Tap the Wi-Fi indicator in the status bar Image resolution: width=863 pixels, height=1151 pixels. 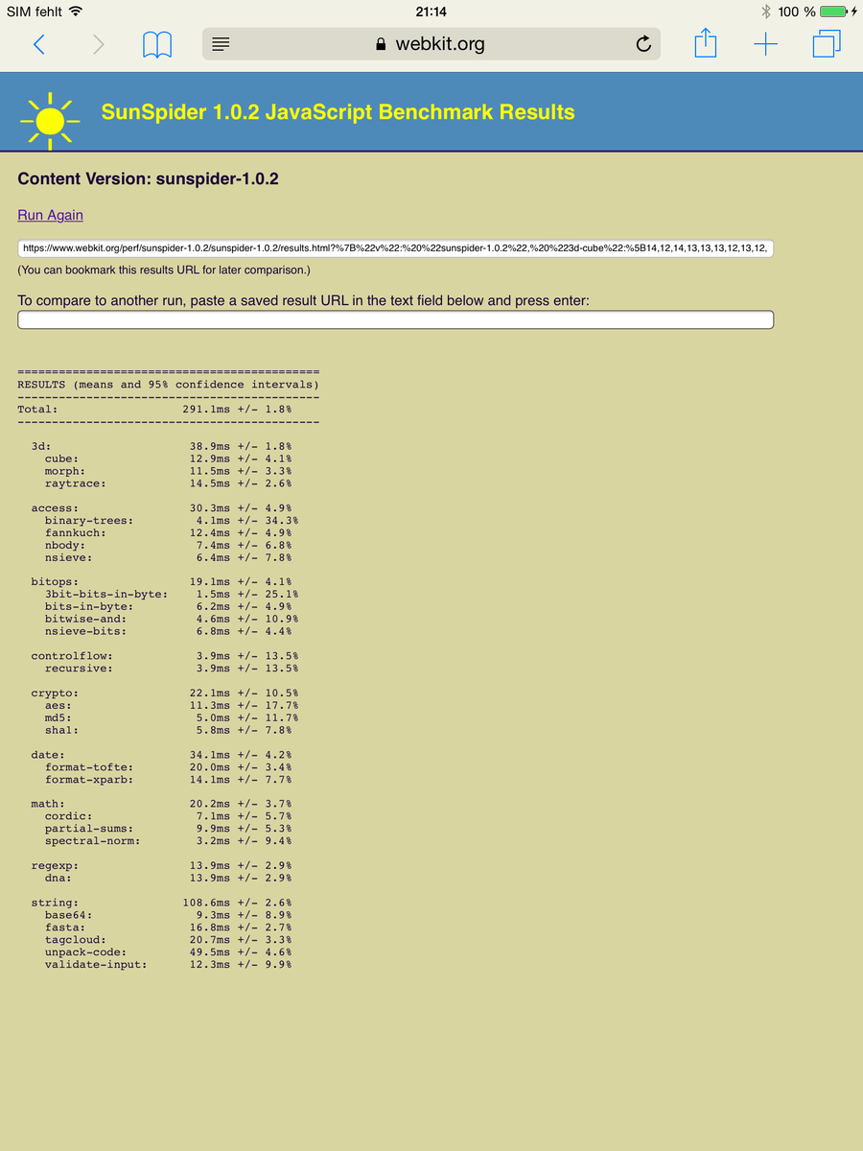(x=76, y=12)
